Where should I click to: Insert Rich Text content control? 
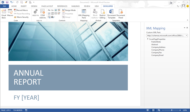click(49, 10)
